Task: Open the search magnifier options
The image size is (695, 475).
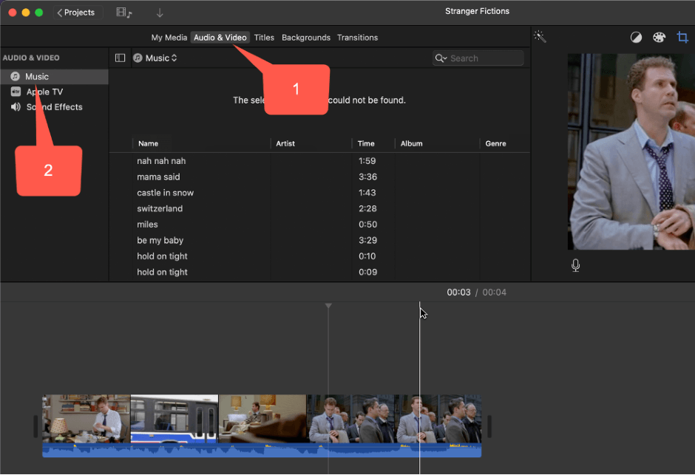Action: click(441, 58)
